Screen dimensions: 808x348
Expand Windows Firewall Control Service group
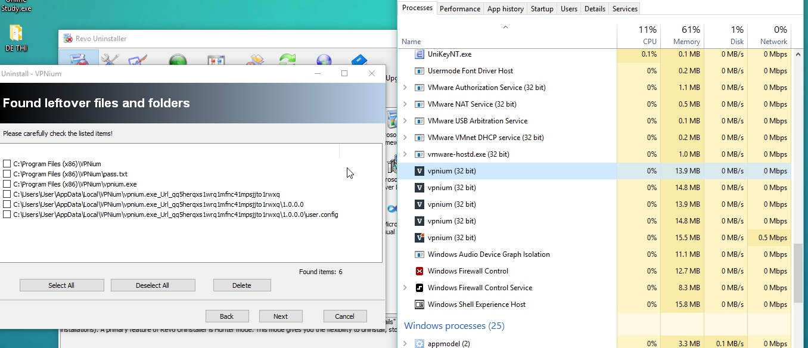[x=405, y=288]
